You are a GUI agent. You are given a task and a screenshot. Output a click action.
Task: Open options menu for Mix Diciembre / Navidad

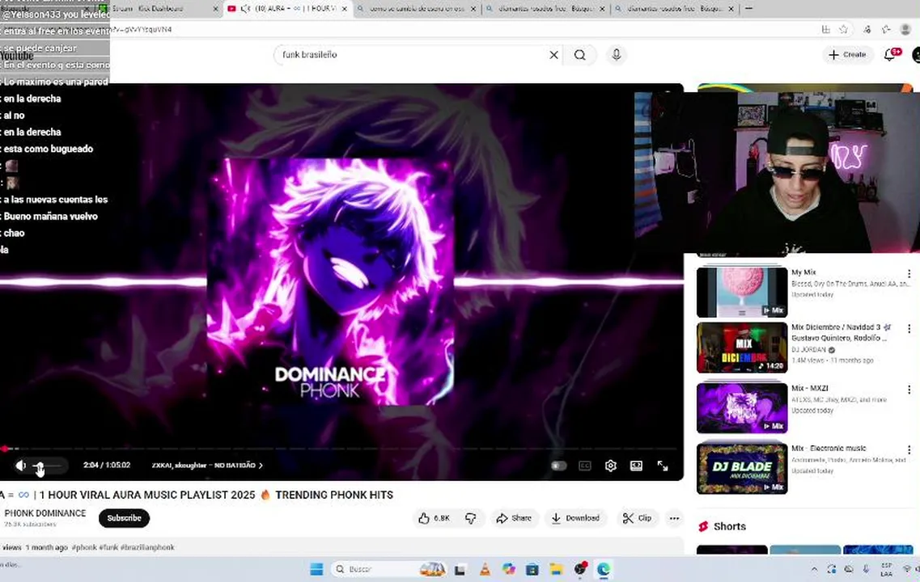pyautogui.click(x=909, y=329)
